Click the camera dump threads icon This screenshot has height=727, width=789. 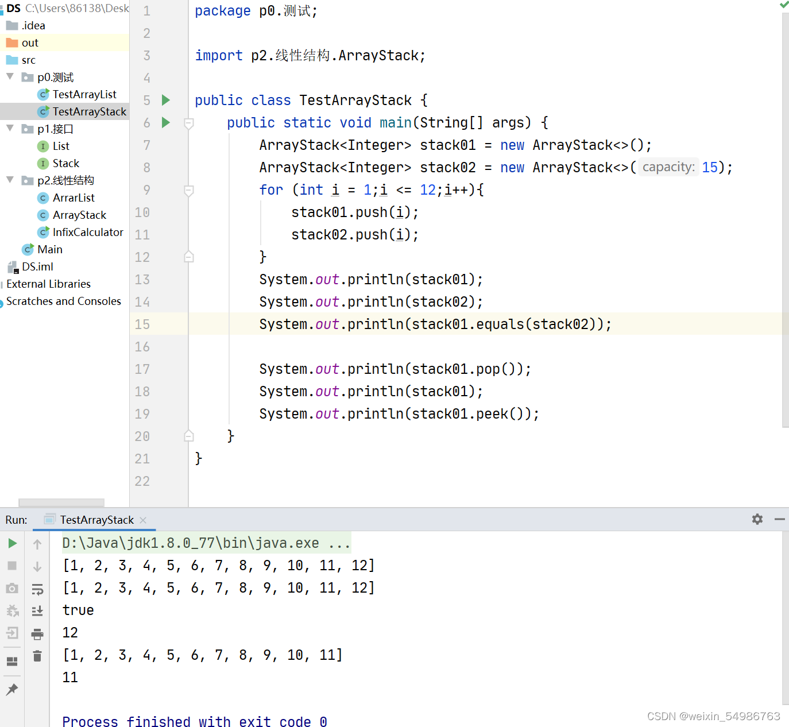[12, 588]
